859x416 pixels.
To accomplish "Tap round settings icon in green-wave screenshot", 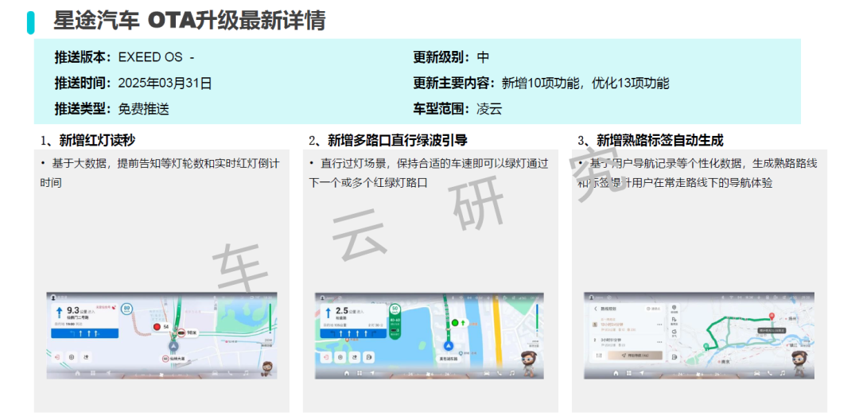I will (x=340, y=357).
